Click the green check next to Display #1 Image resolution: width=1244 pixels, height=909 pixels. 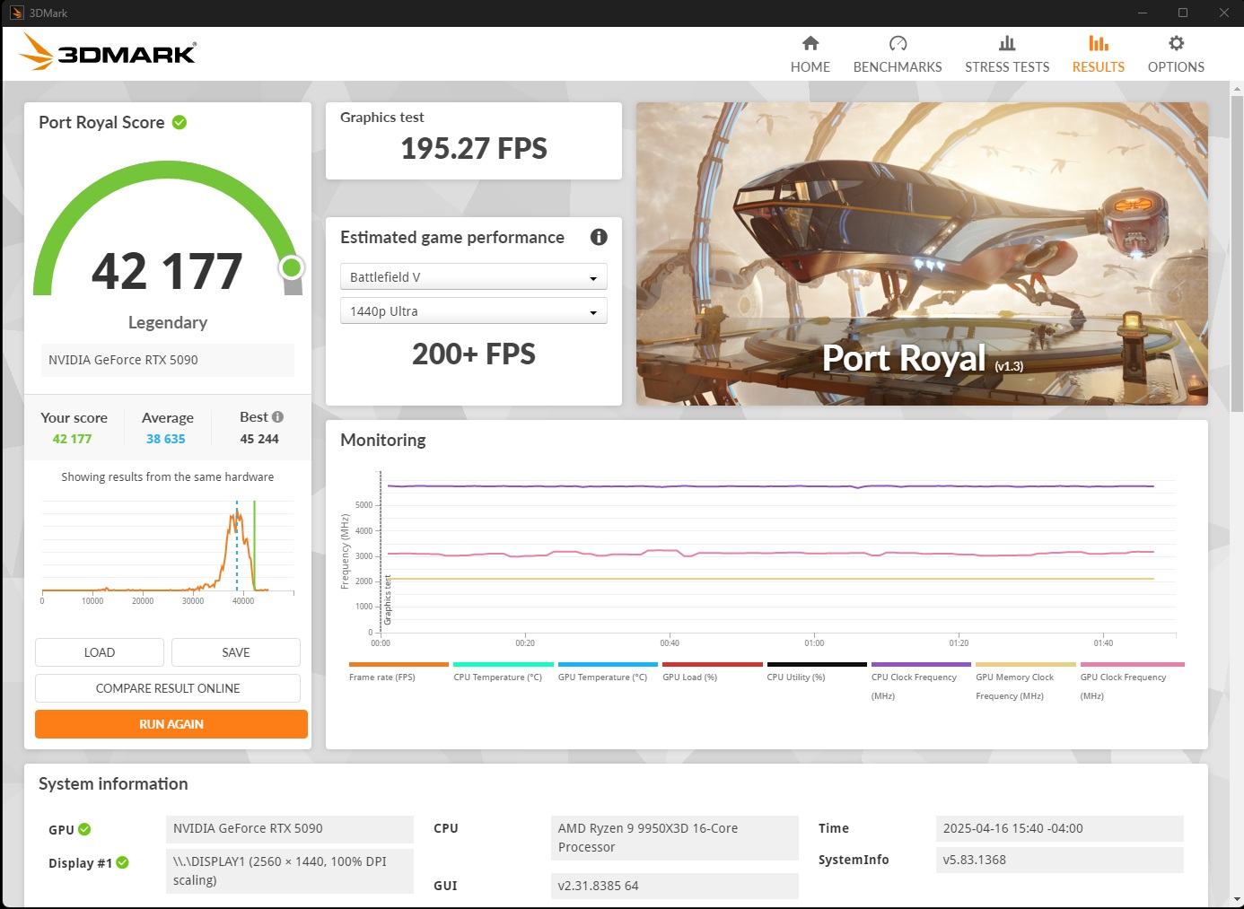click(x=123, y=862)
